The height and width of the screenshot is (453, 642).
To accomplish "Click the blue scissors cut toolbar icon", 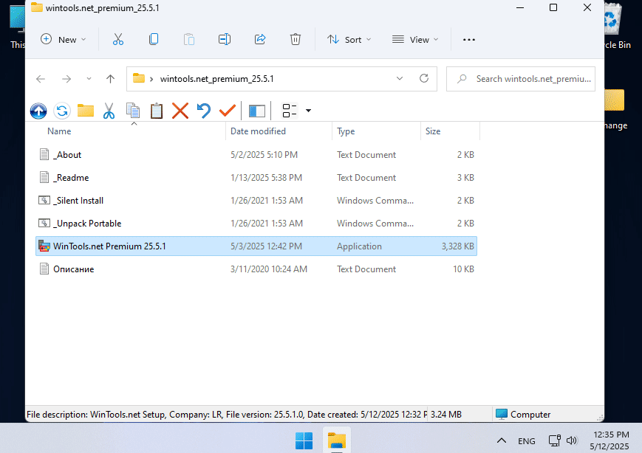I will point(109,111).
